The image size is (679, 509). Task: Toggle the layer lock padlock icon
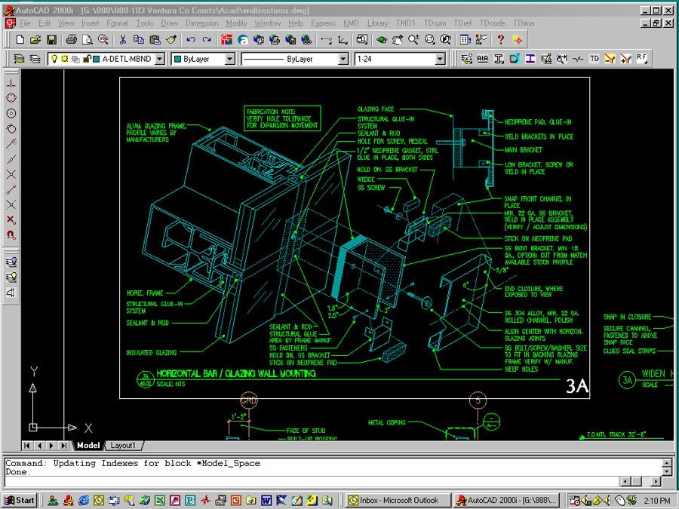point(87,59)
